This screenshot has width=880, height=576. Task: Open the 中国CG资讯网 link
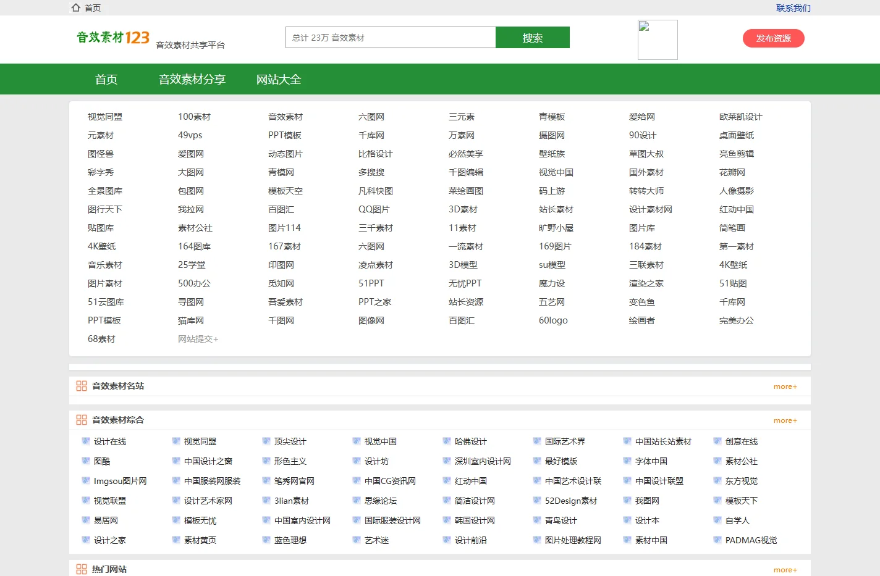[391, 481]
